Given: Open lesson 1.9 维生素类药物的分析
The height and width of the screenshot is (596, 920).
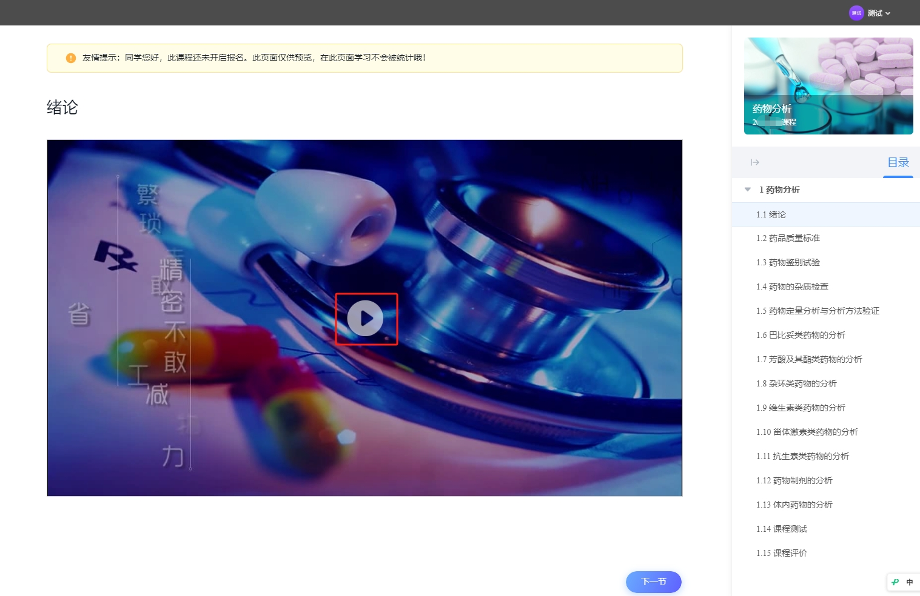Looking at the screenshot, I should click(x=801, y=408).
